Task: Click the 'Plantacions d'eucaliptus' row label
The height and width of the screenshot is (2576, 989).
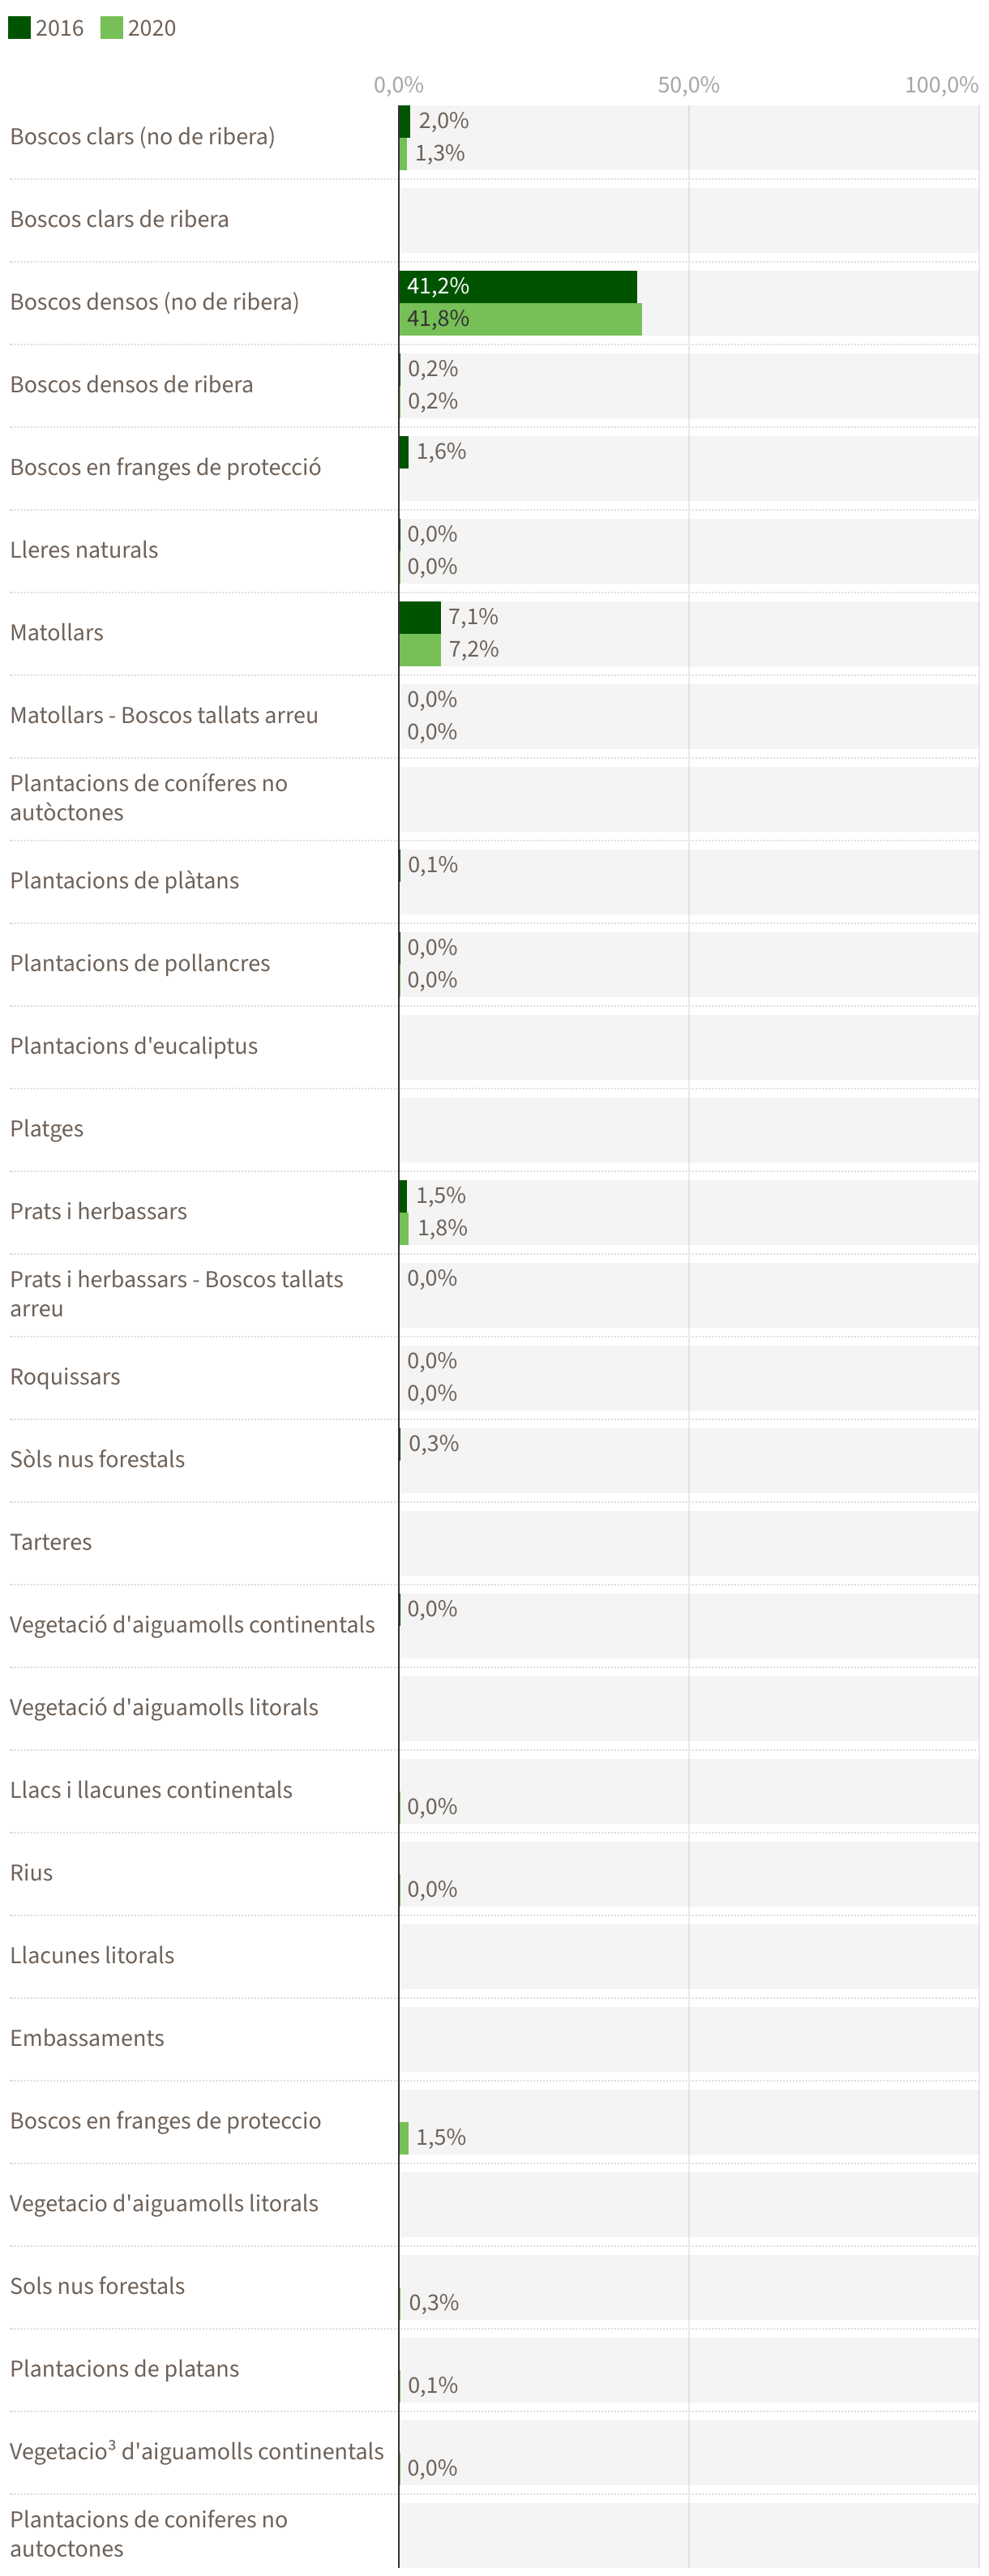Action: (x=134, y=1046)
